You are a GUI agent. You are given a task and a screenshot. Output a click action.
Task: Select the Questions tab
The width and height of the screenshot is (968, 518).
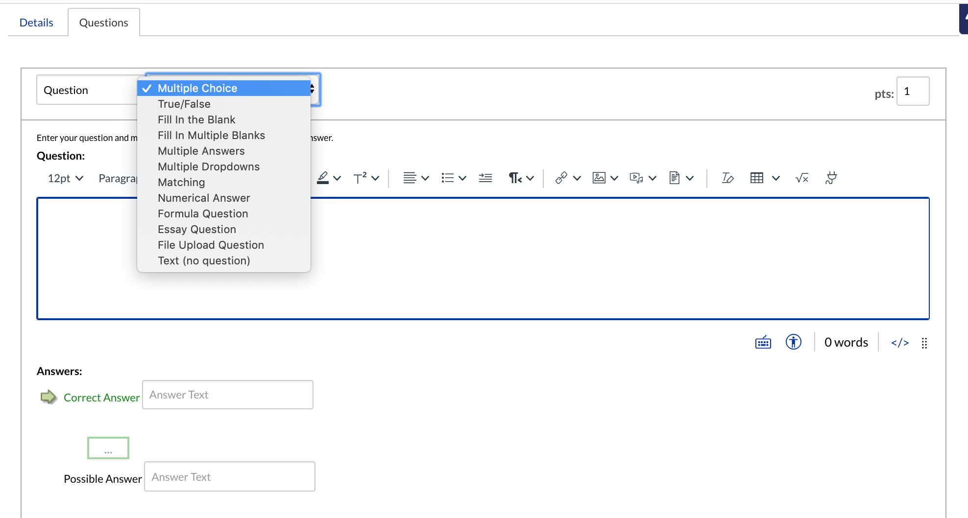[103, 23]
